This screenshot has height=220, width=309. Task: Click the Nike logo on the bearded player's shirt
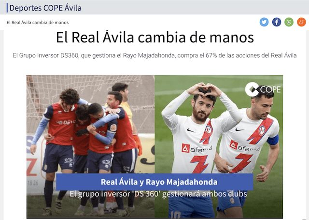[191, 130]
